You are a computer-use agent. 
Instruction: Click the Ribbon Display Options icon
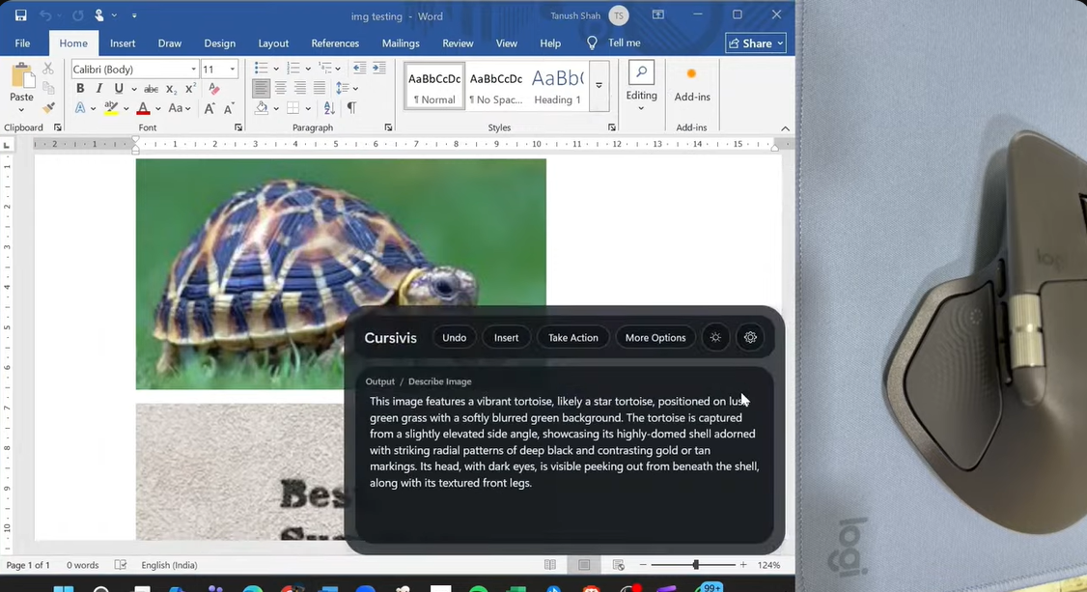(x=657, y=14)
